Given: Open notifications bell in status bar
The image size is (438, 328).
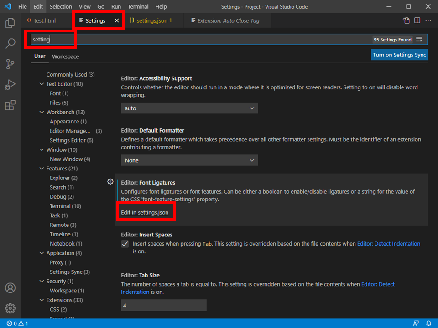Looking at the screenshot, I should (x=428, y=323).
